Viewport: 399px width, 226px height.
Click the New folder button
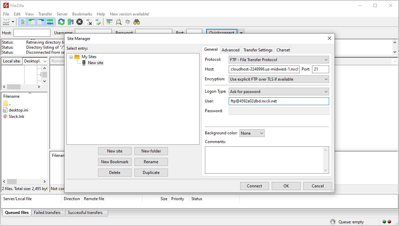tap(151, 151)
